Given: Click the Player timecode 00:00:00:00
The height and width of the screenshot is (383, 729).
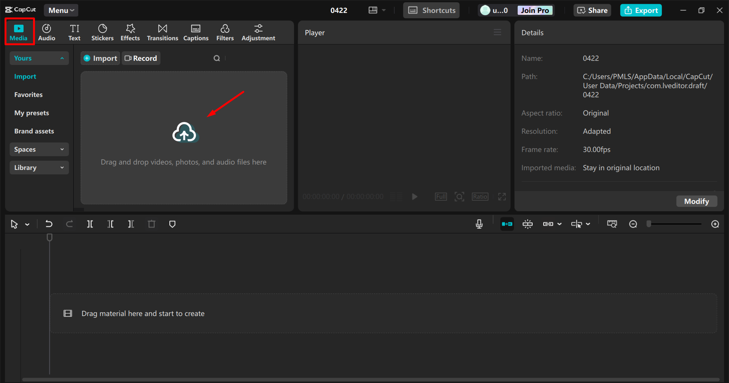Looking at the screenshot, I should click(x=321, y=196).
